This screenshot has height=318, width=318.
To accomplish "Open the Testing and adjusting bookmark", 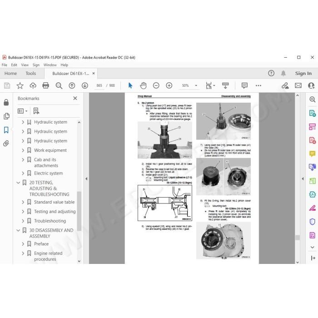I will [55, 212].
